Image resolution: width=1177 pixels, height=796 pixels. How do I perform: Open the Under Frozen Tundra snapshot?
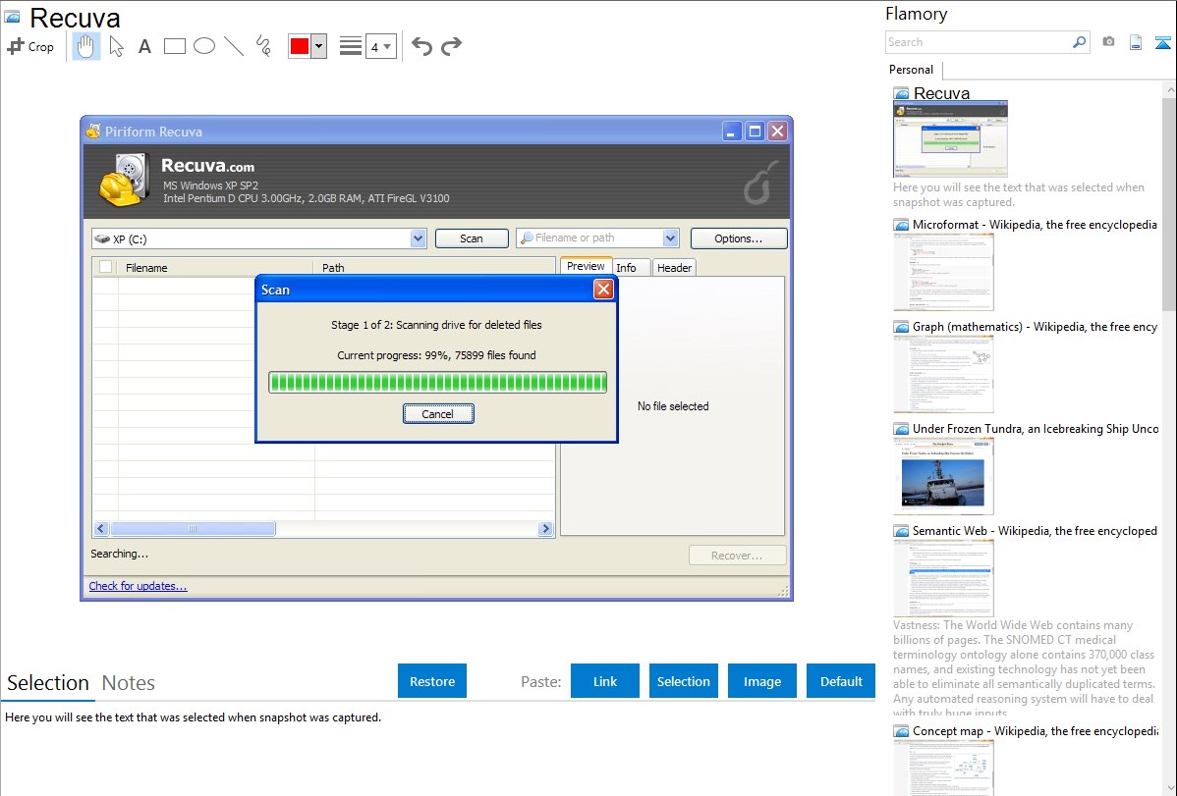(943, 476)
